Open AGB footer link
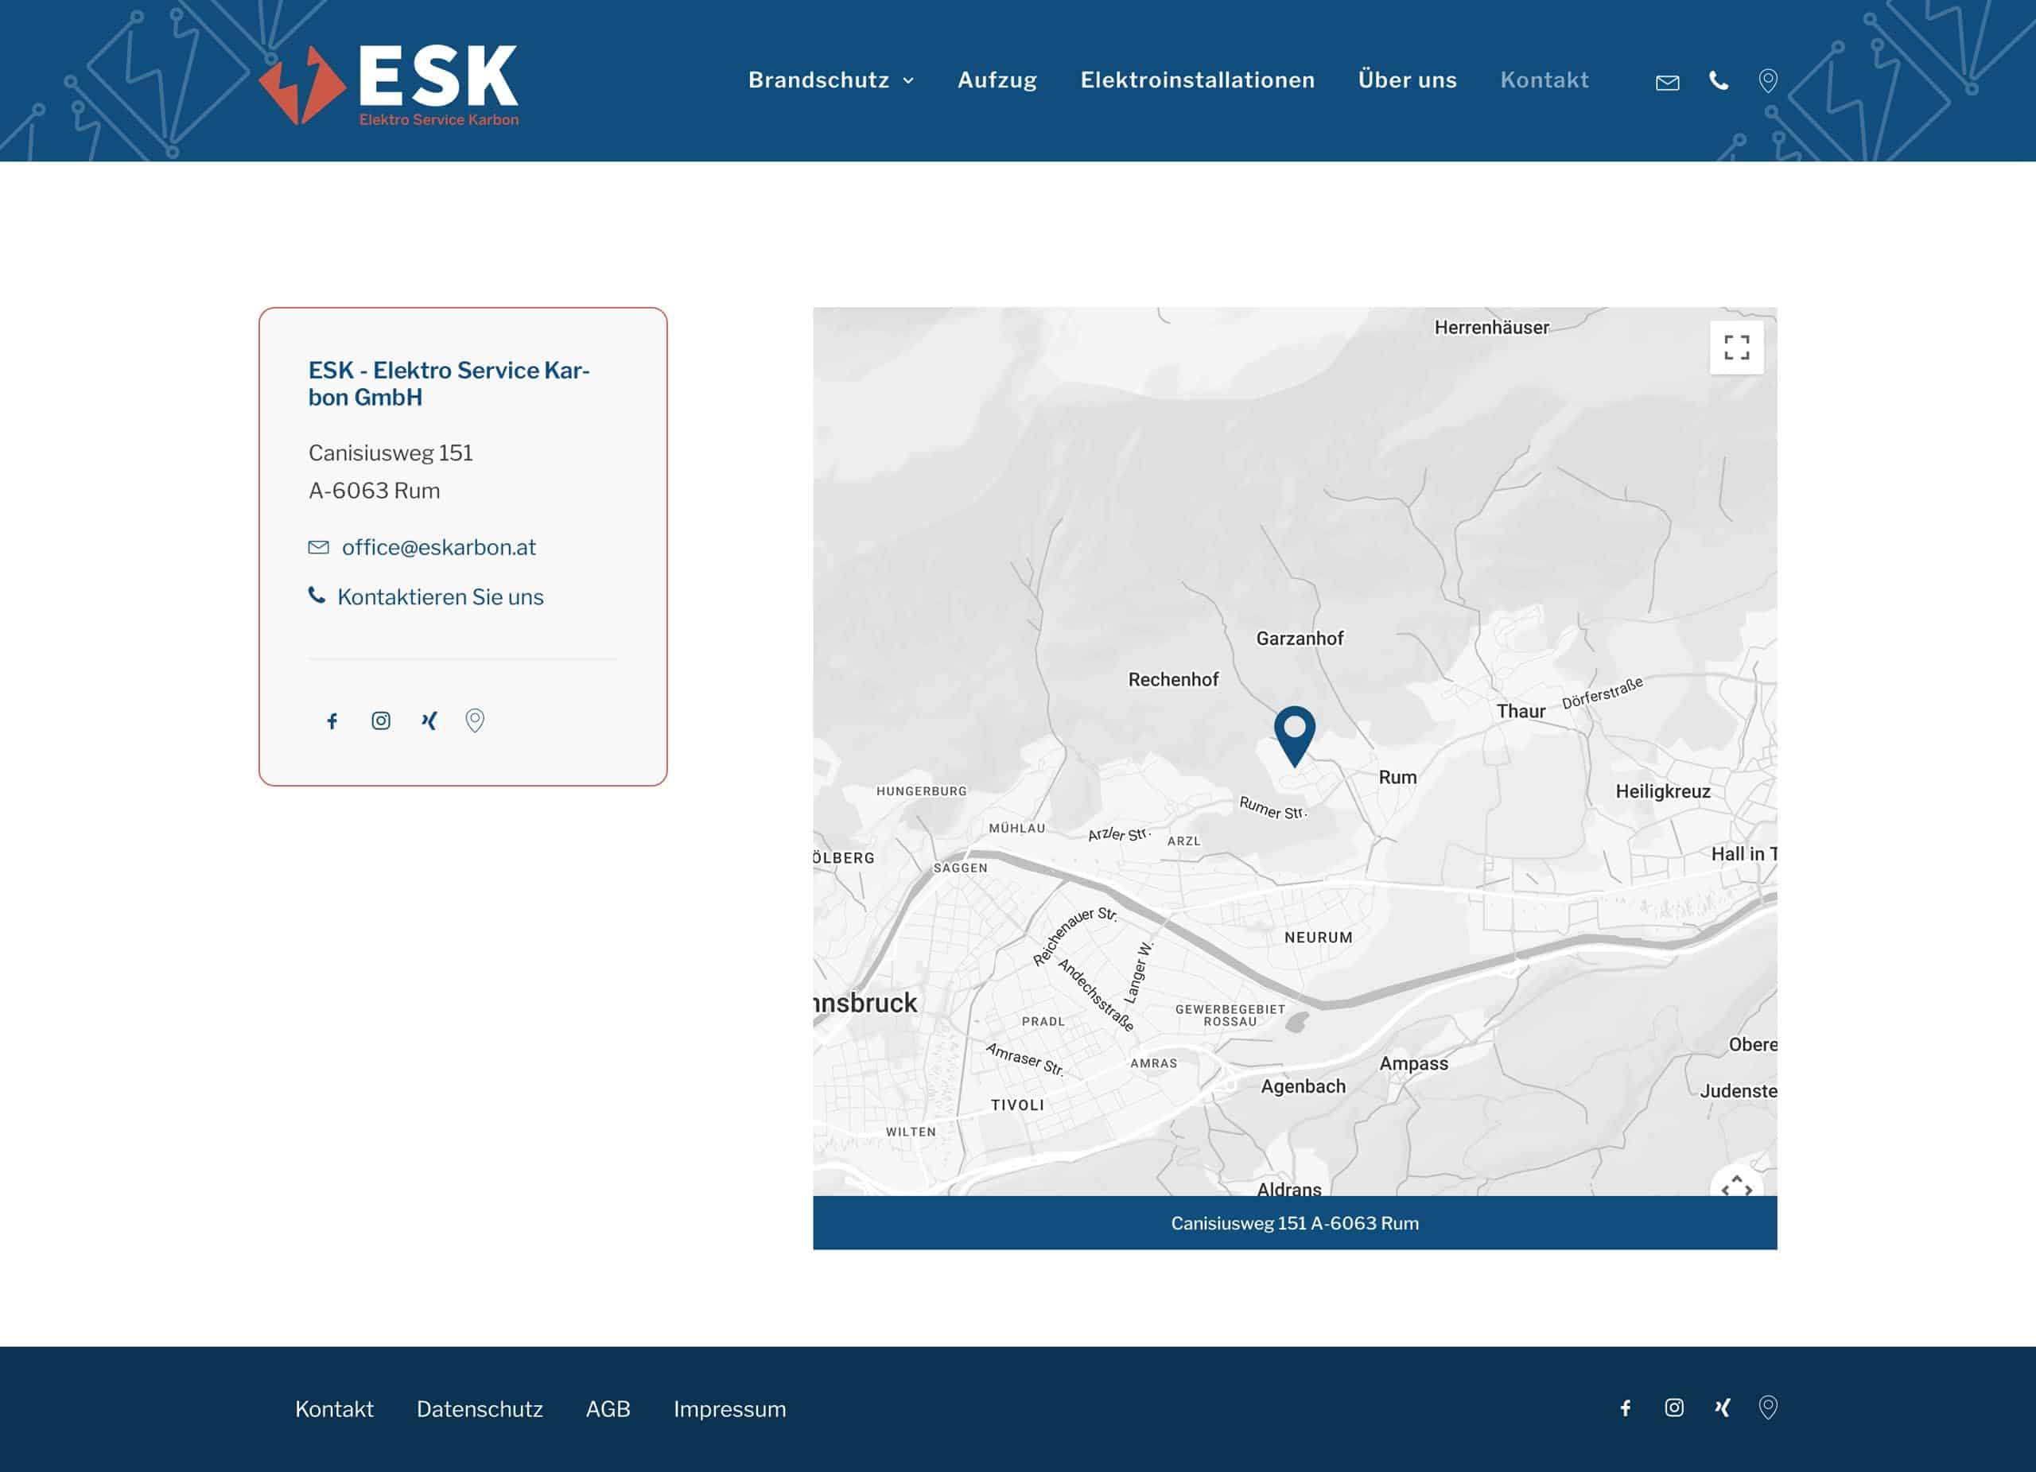 pos(608,1408)
